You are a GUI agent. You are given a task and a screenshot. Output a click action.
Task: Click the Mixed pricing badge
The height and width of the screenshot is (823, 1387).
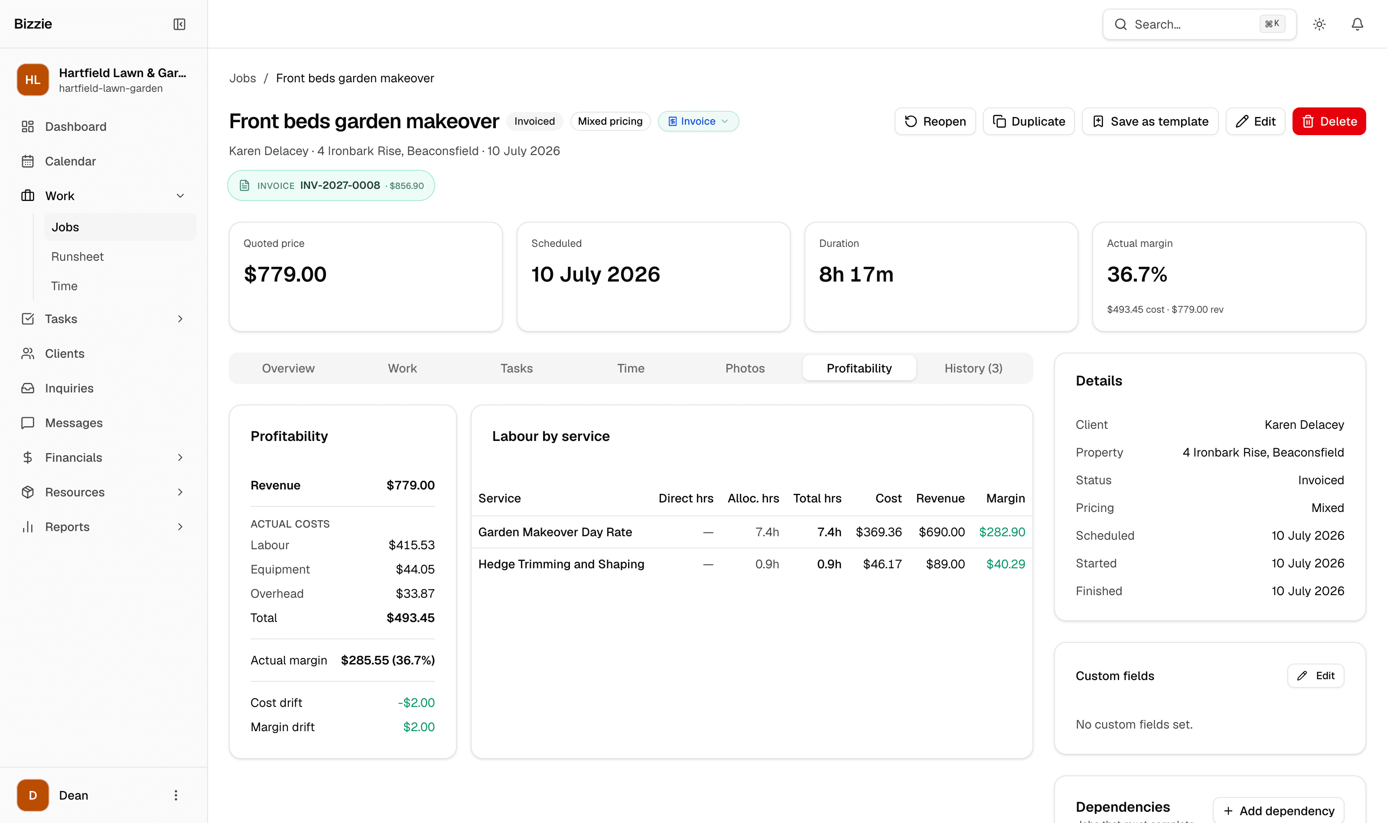tap(610, 121)
